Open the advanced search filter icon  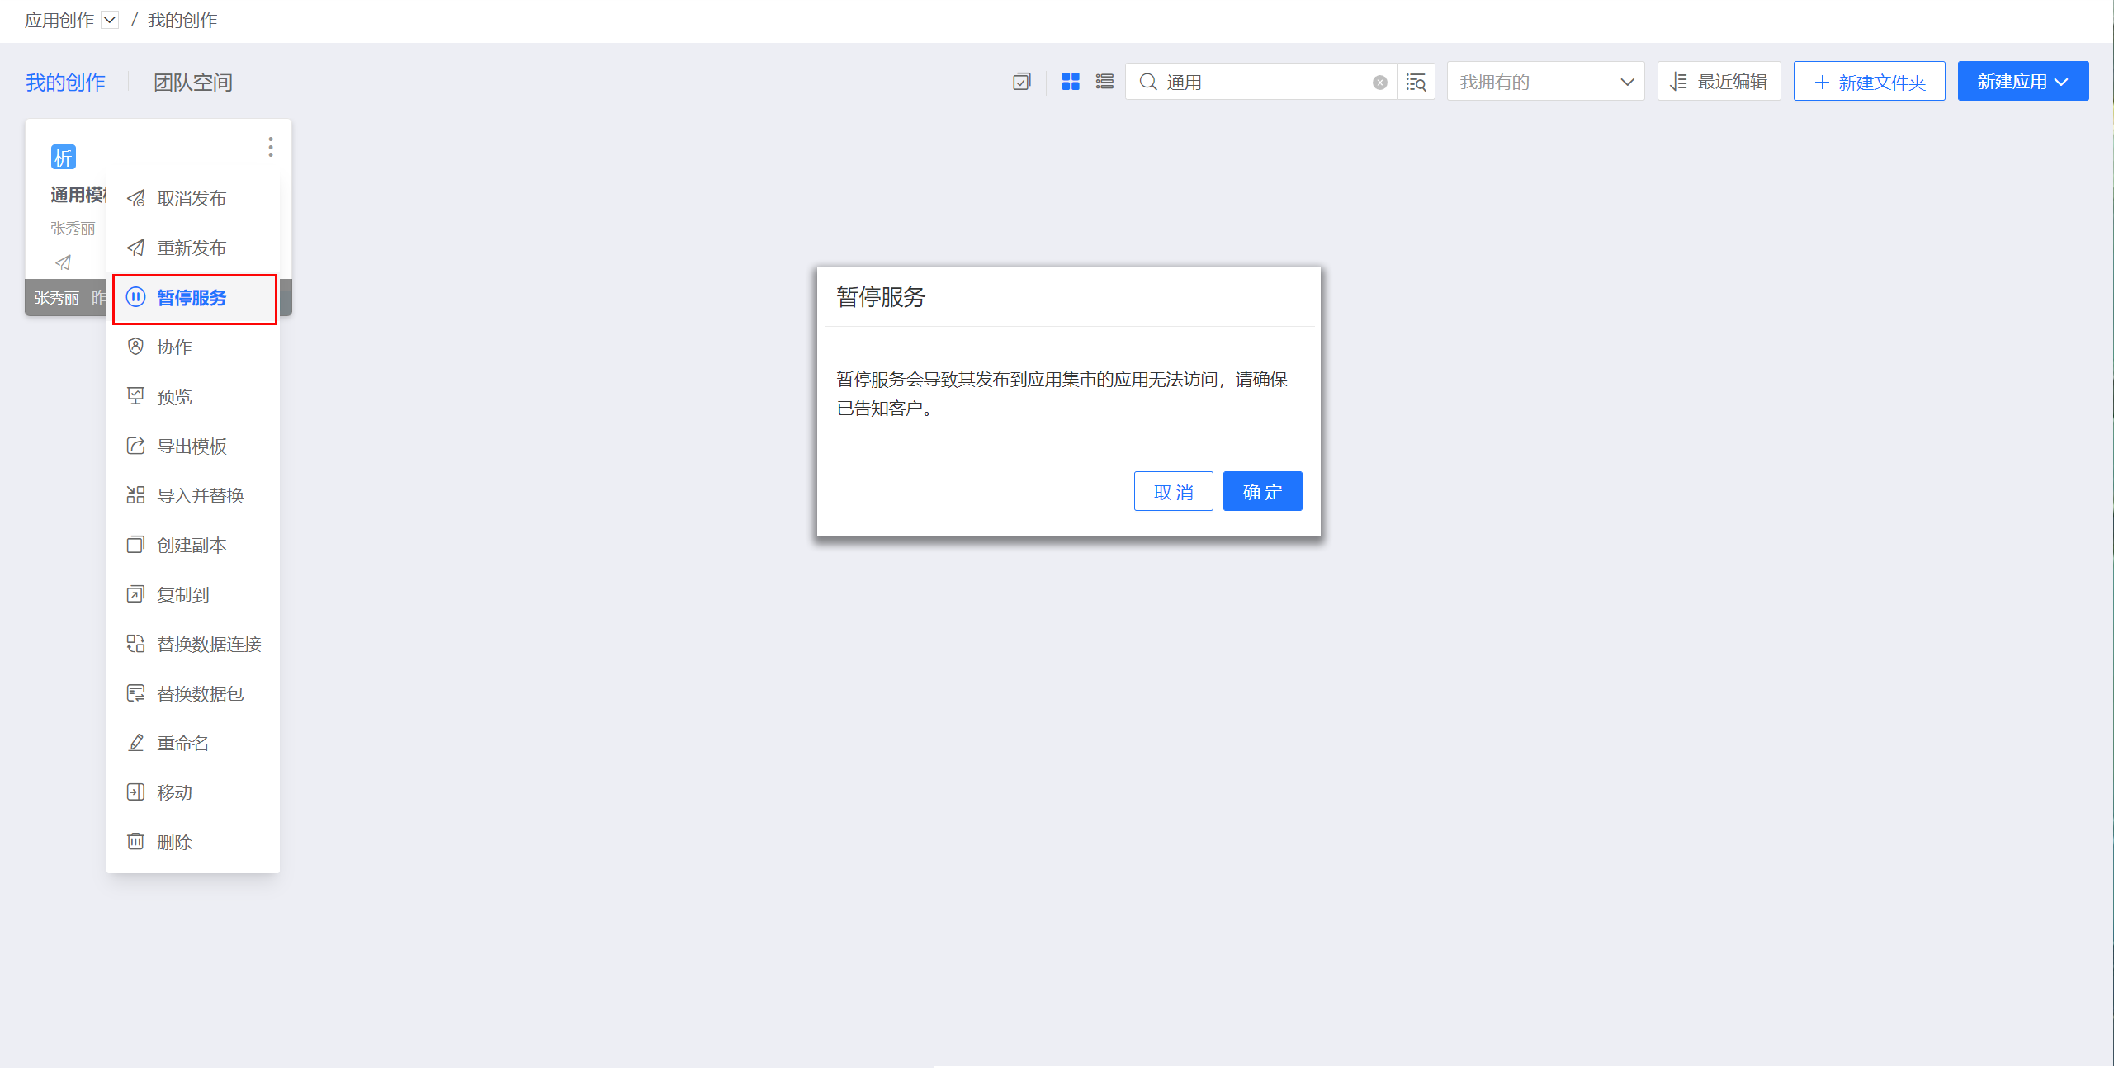(1416, 83)
